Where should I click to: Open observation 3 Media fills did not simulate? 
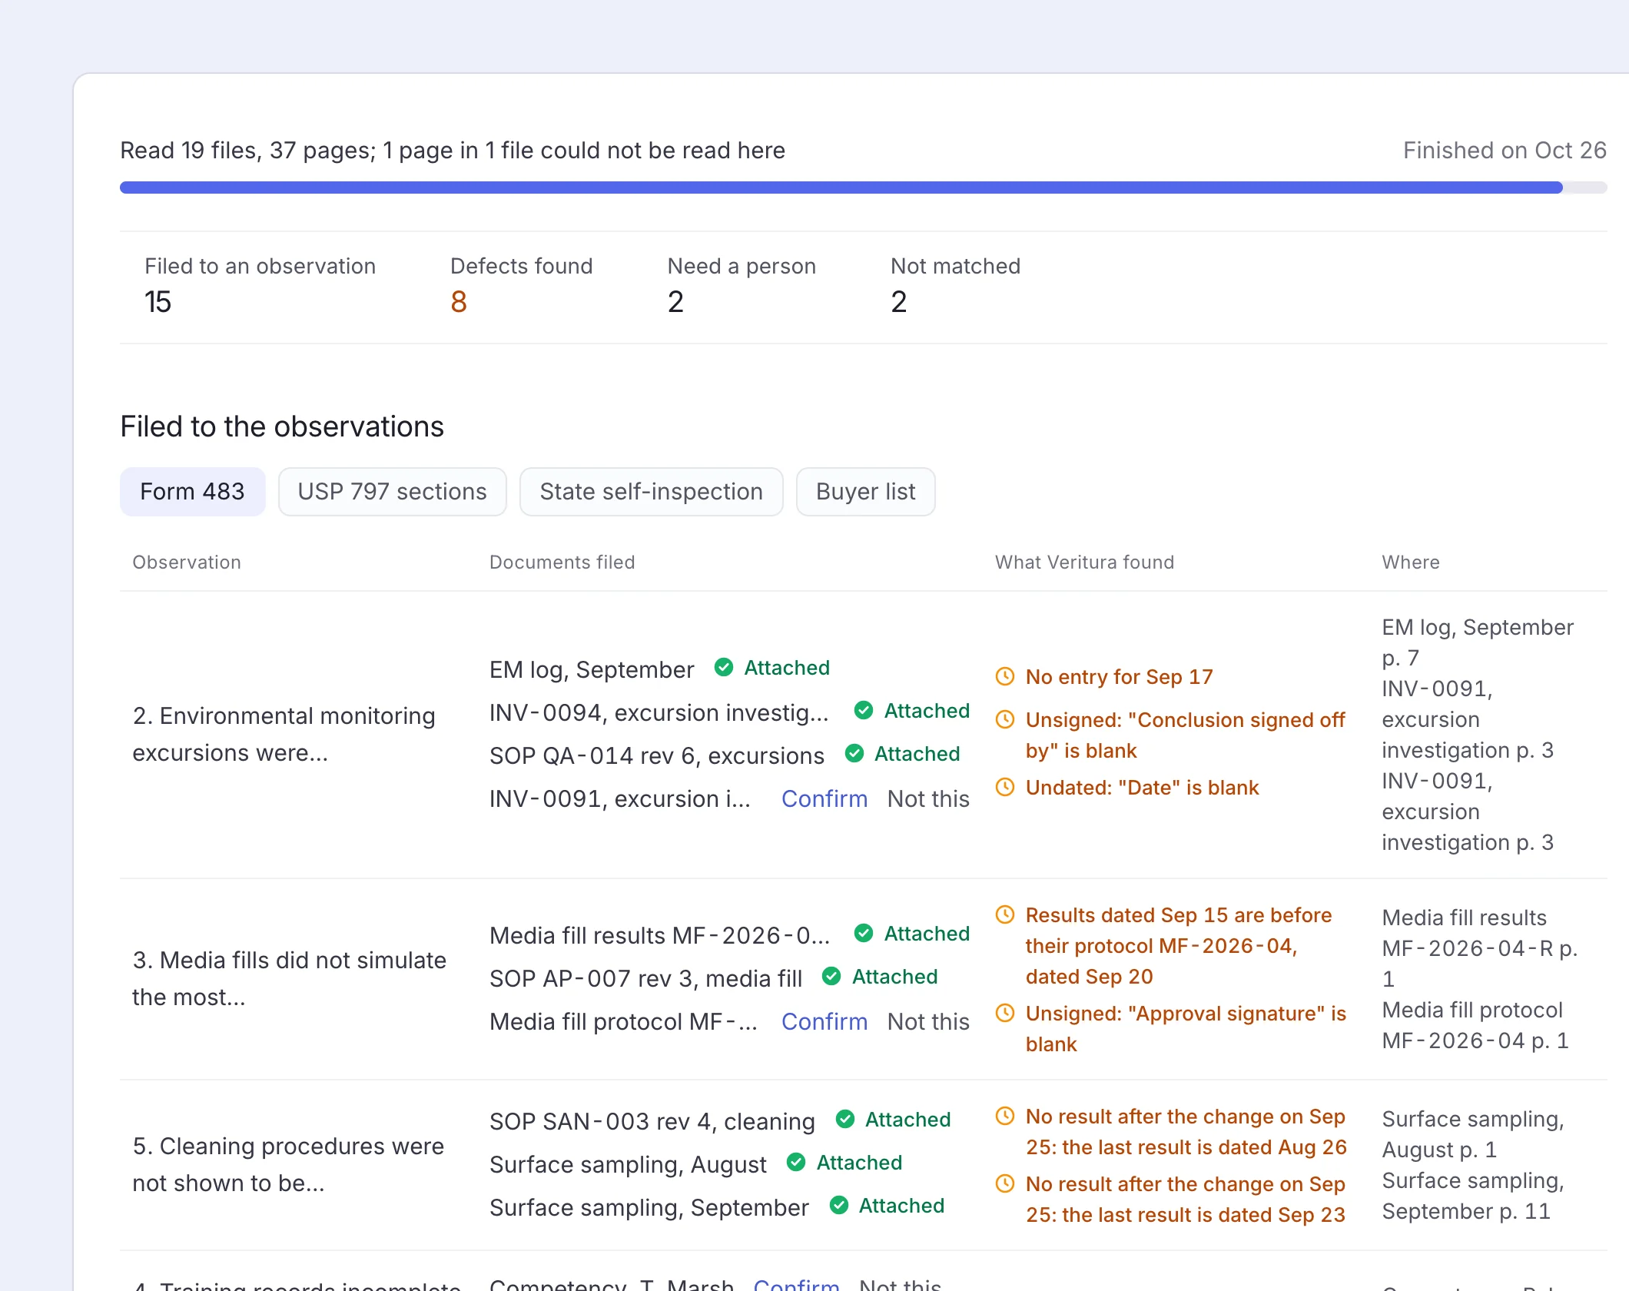point(289,979)
